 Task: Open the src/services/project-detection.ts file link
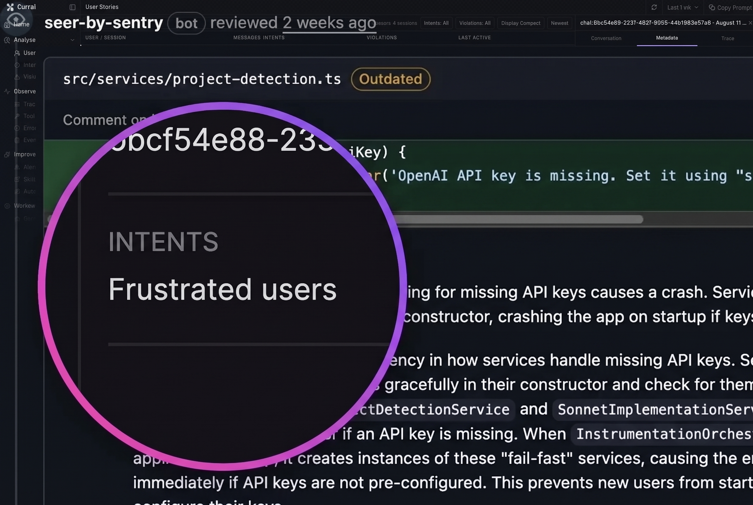pyautogui.click(x=202, y=79)
